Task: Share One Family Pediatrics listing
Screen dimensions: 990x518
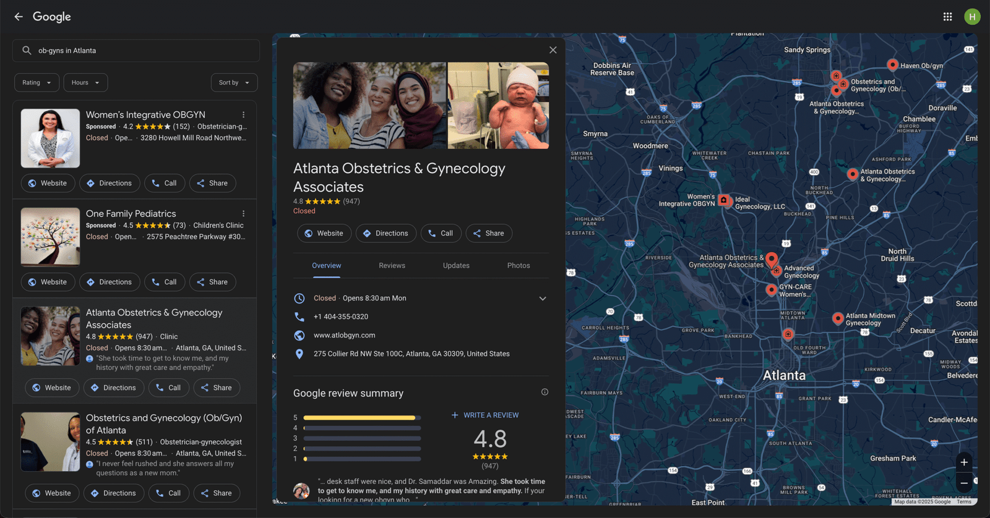Action: click(x=212, y=282)
